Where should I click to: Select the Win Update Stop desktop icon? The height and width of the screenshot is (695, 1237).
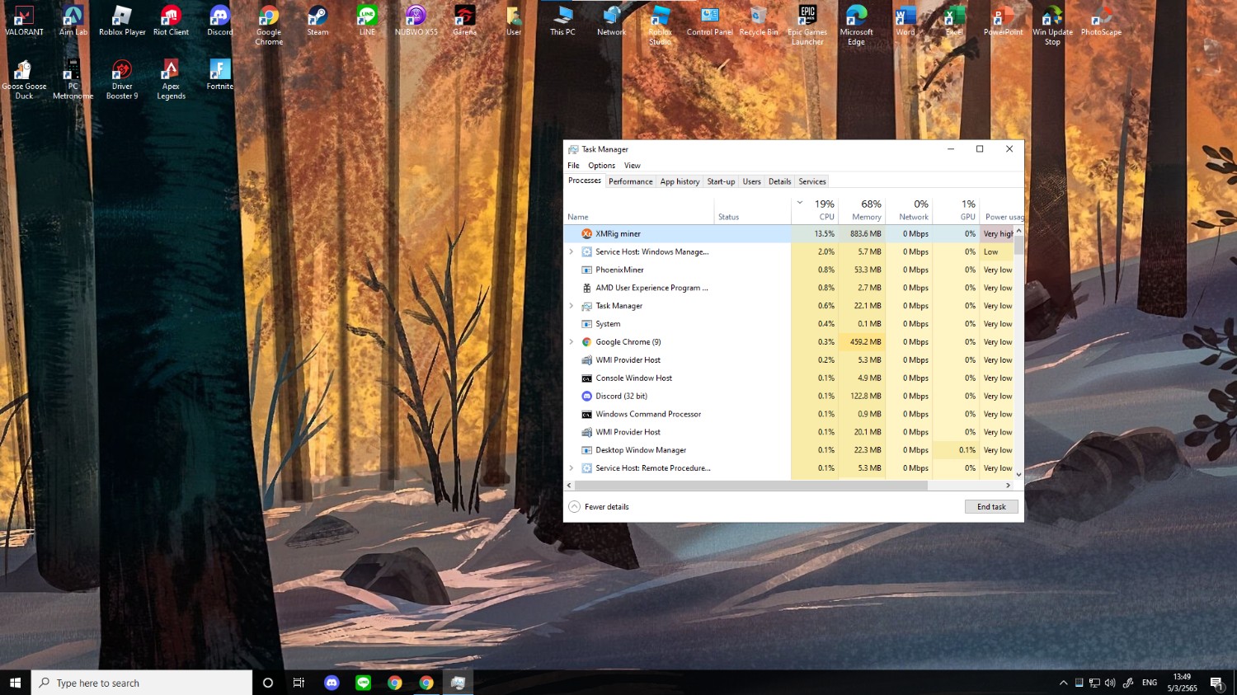click(x=1052, y=26)
